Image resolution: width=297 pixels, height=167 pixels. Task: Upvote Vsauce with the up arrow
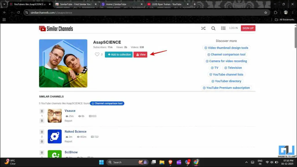pyautogui.click(x=42, y=111)
